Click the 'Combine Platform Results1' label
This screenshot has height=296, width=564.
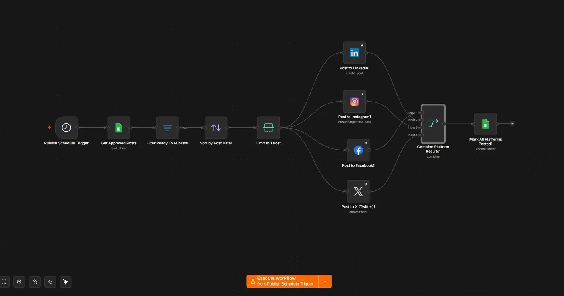coord(433,149)
